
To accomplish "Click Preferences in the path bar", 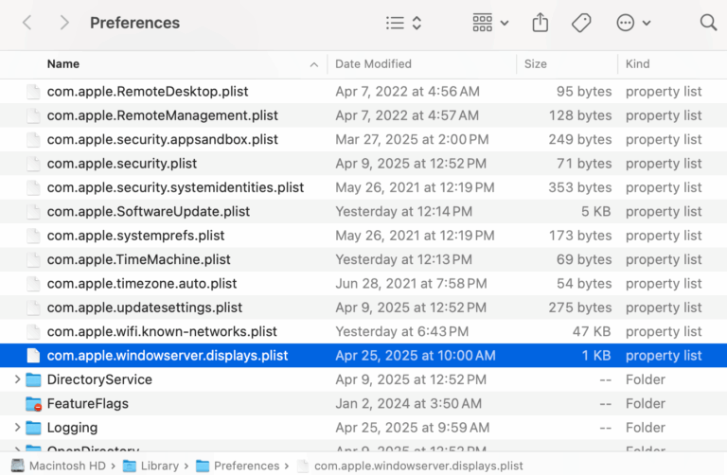I will [238, 466].
